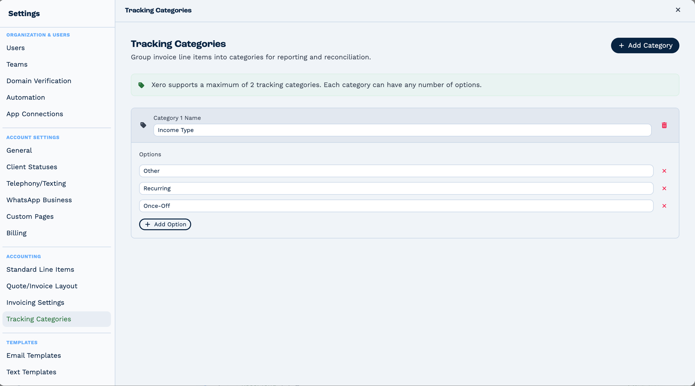
Task: Open WhatsApp Business settings
Action: coord(39,200)
